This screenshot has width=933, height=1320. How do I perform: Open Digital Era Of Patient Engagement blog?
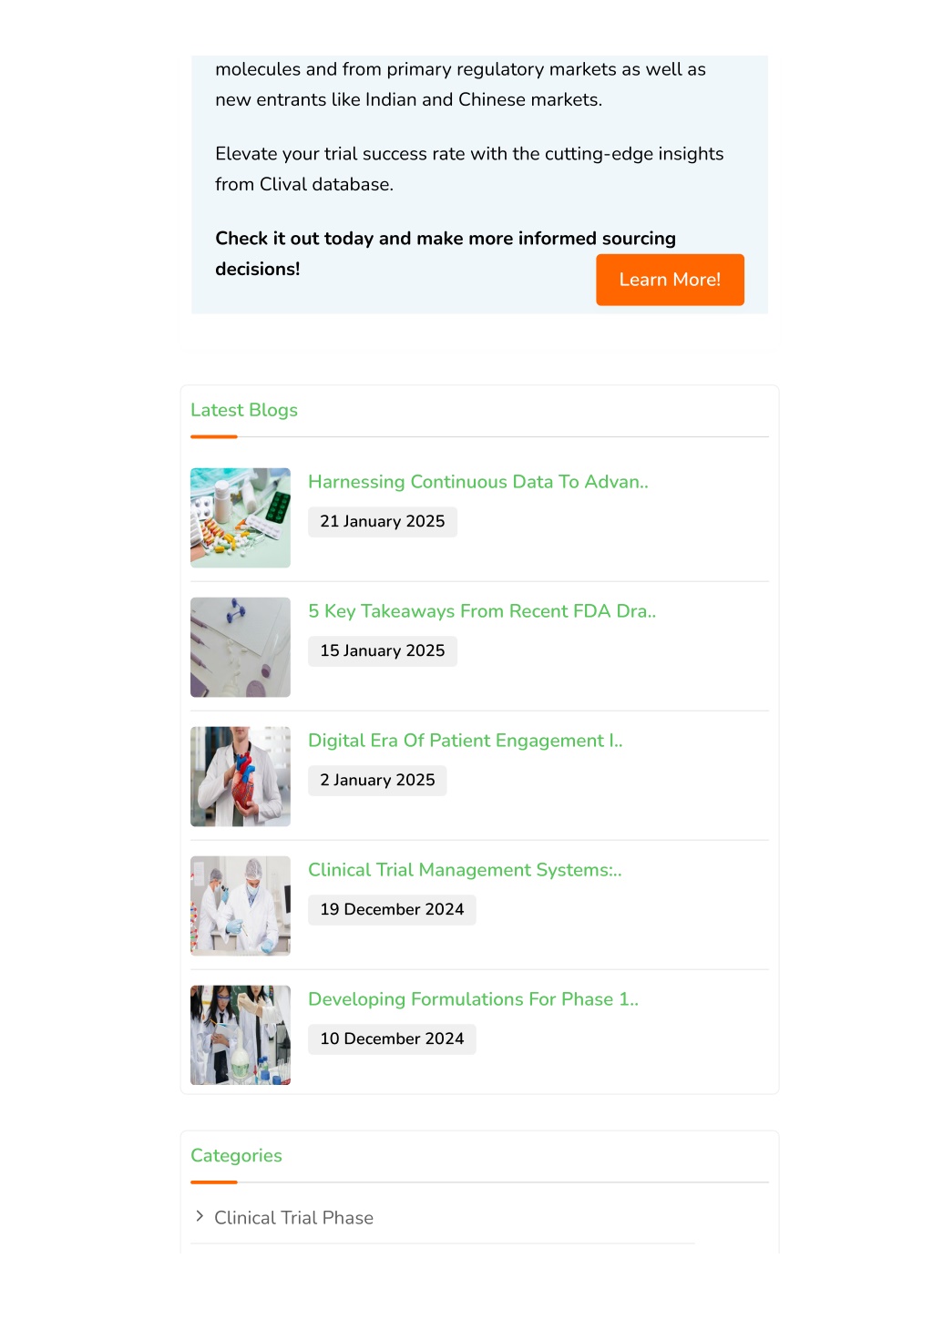[x=466, y=741]
